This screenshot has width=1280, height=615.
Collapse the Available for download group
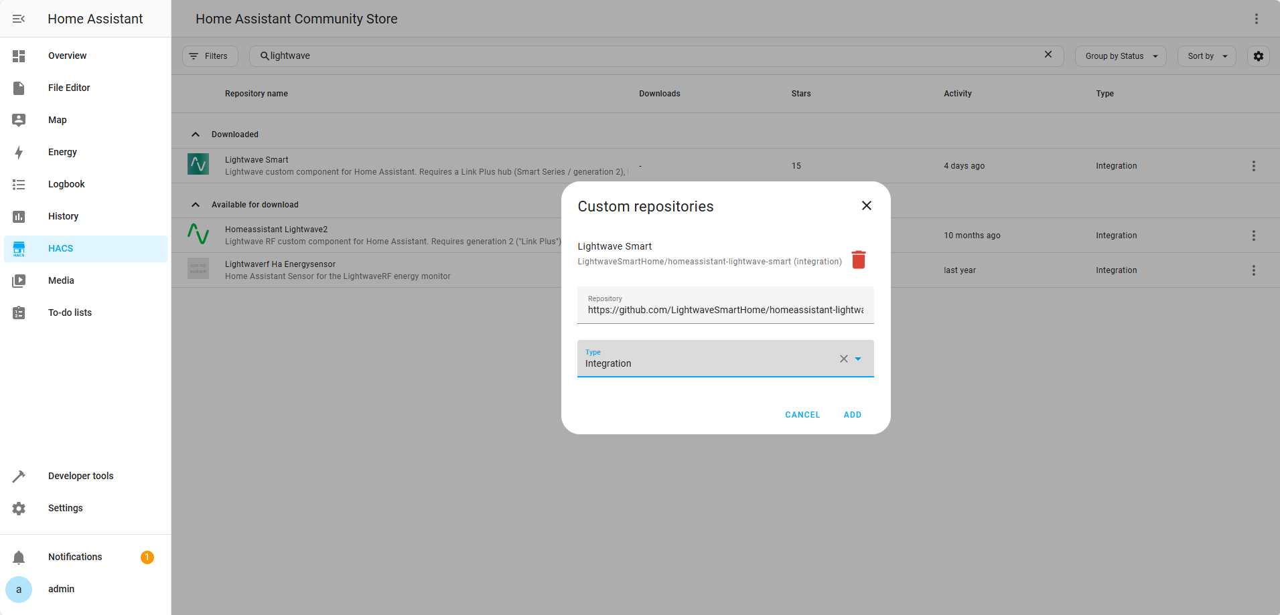click(x=196, y=205)
